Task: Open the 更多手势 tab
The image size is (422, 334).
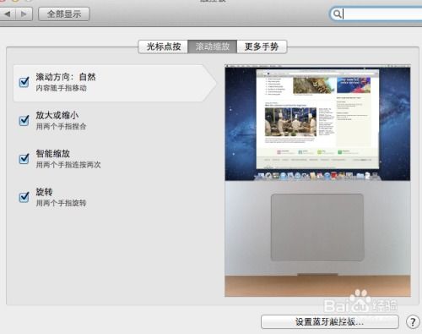Action: 262,47
